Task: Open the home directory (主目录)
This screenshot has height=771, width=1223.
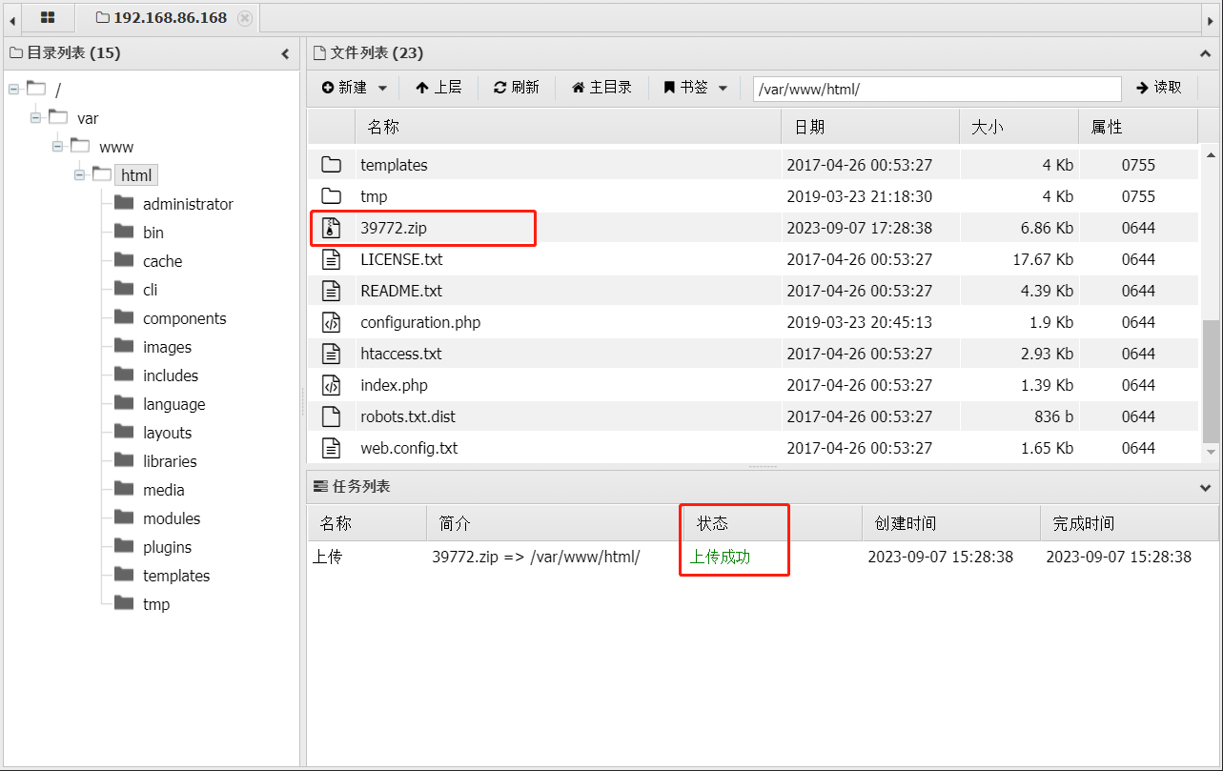Action: click(601, 88)
